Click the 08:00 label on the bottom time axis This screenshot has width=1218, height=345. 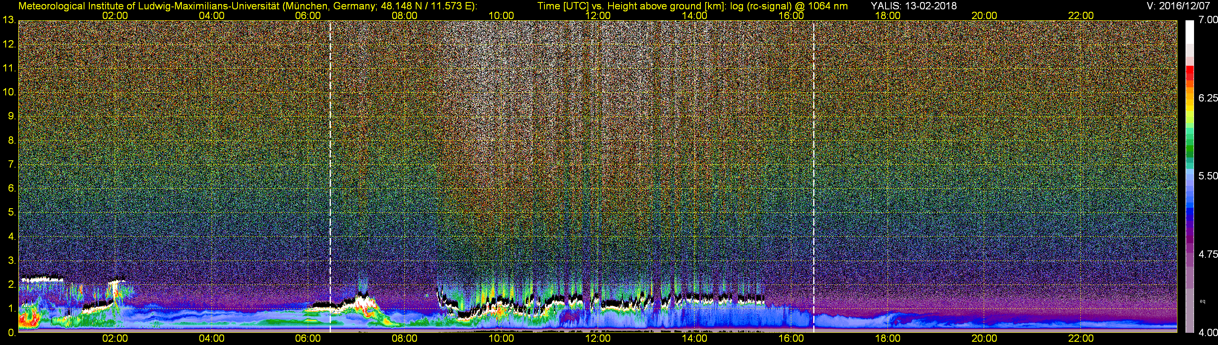point(405,339)
